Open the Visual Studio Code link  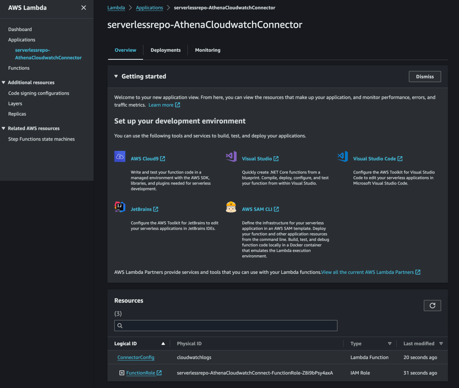[374, 159]
